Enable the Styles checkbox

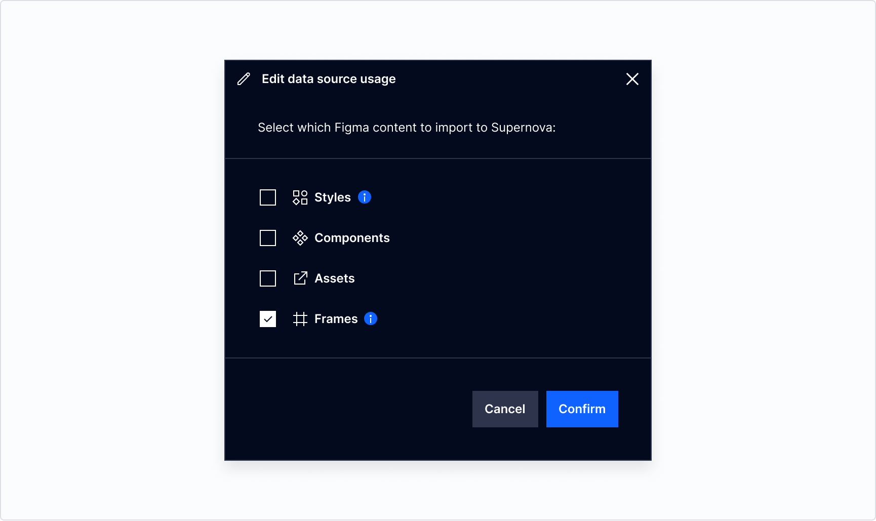[x=268, y=197]
